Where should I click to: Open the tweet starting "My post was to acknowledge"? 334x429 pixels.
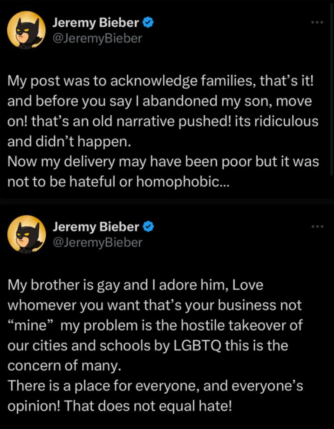[160, 82]
